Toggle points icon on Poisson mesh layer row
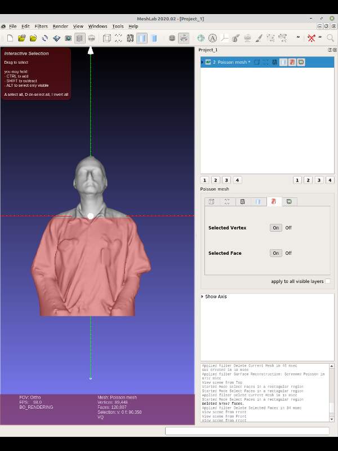This screenshot has height=451, width=338. click(265, 62)
